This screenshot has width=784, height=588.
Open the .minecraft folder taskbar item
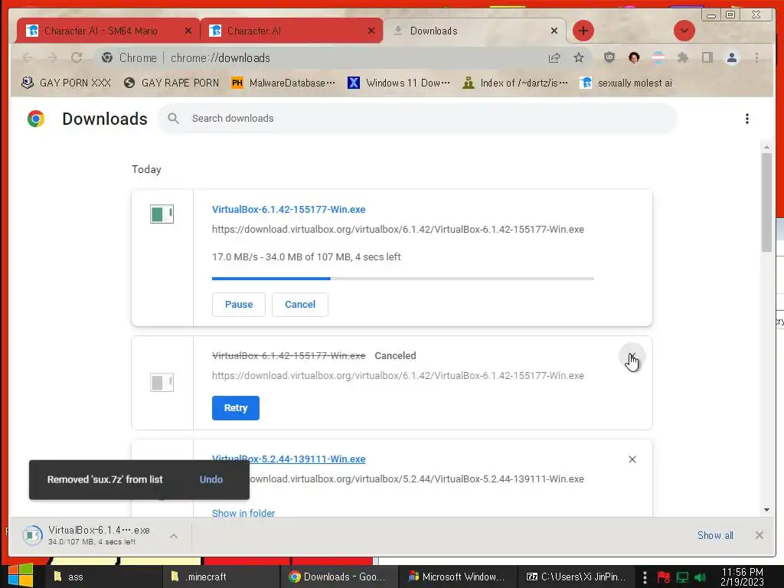click(x=220, y=577)
